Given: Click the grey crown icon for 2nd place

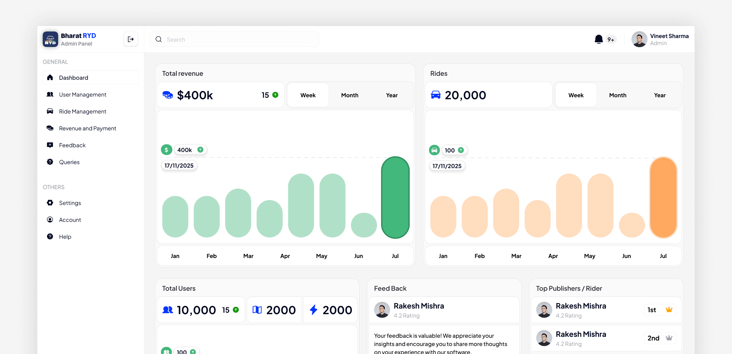Looking at the screenshot, I should 669,338.
